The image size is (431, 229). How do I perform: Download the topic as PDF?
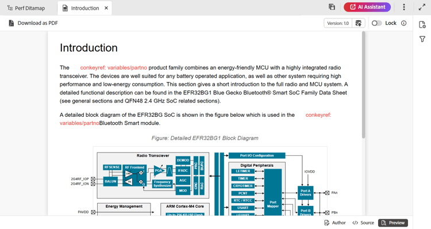click(33, 23)
